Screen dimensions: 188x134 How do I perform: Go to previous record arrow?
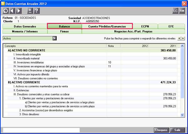[x=12, y=11]
